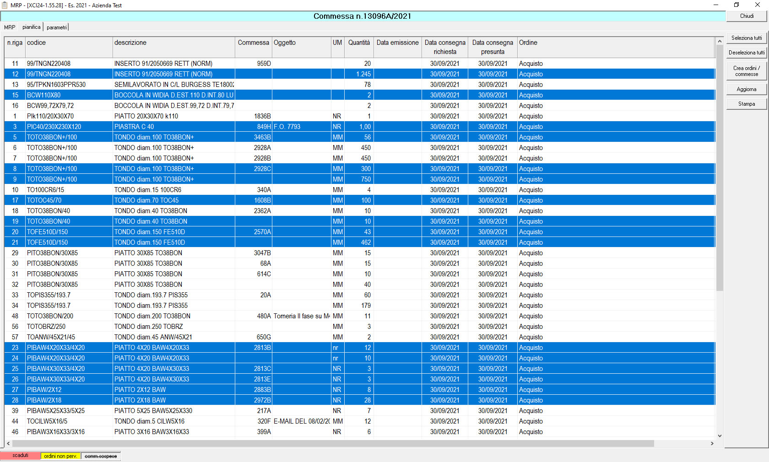Click the Stampa button
The height and width of the screenshot is (462, 769).
[x=747, y=104]
